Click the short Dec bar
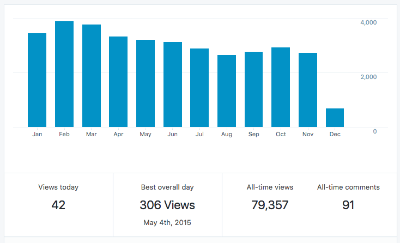 (x=335, y=118)
